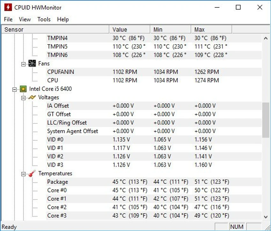Select the Voltages group label
The image size is (271, 231).
[48, 97]
